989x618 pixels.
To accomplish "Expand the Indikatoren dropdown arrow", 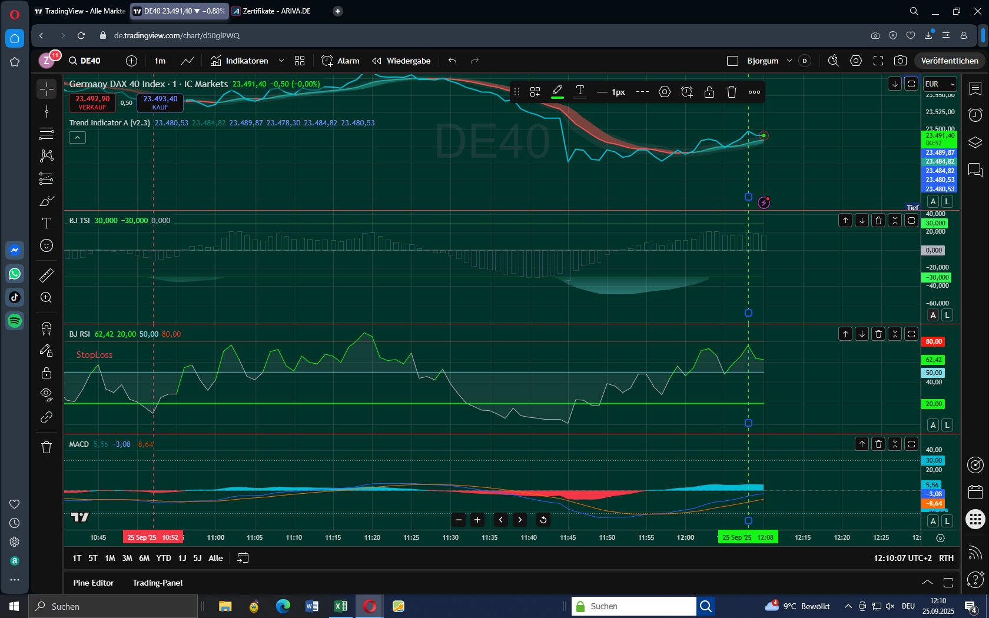I will pyautogui.click(x=281, y=61).
